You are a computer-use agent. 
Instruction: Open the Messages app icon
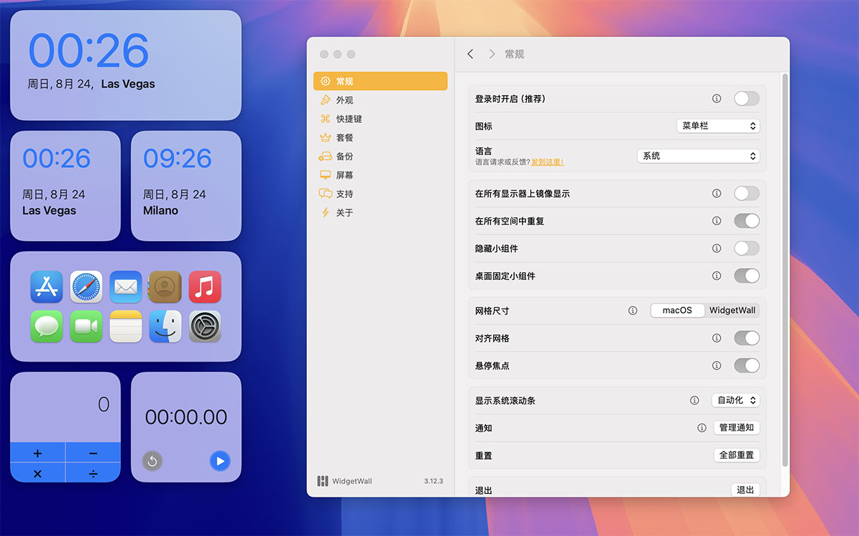(x=47, y=327)
